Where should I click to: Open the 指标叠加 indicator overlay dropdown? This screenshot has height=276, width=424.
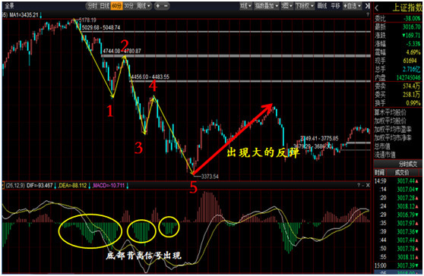pyautogui.click(x=267, y=5)
